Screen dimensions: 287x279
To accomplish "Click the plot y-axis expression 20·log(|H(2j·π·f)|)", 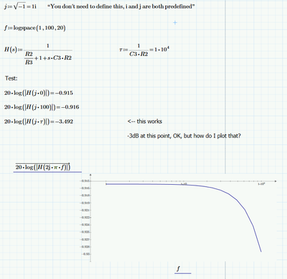I will pos(43,167).
